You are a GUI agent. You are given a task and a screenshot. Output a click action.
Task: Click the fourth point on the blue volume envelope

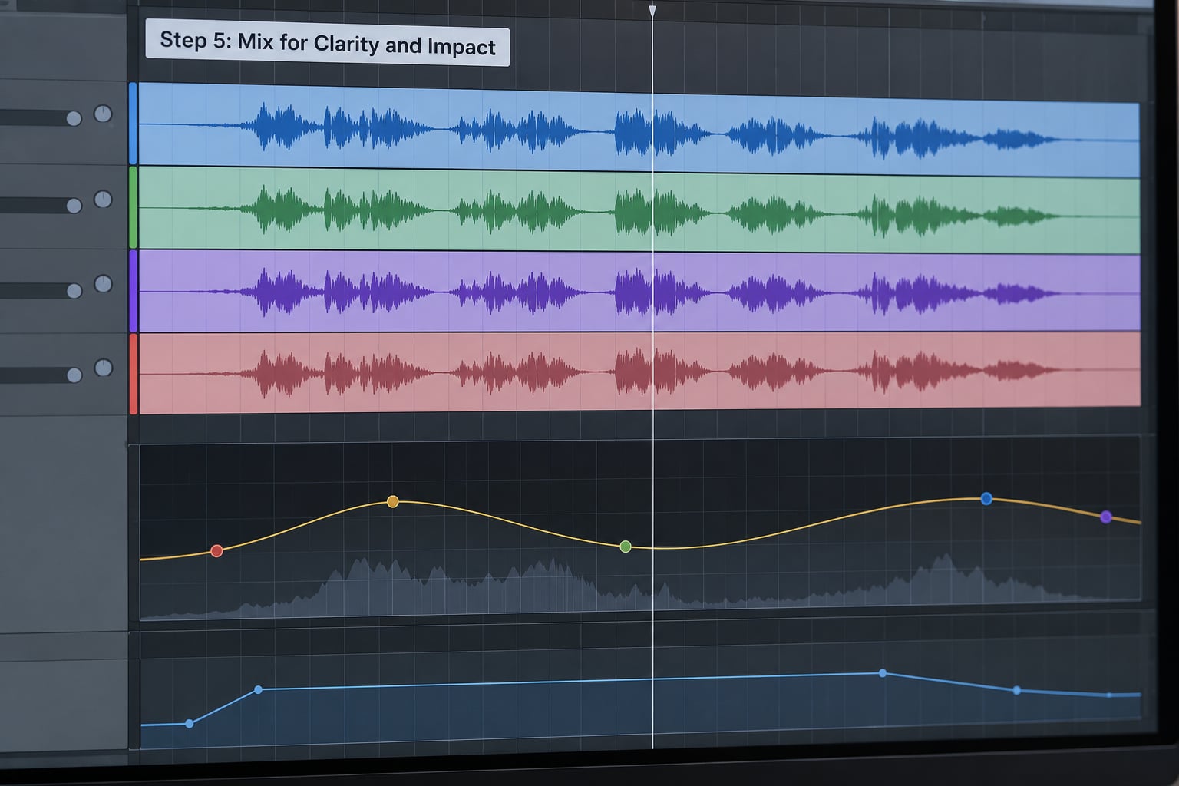[x=1017, y=691]
